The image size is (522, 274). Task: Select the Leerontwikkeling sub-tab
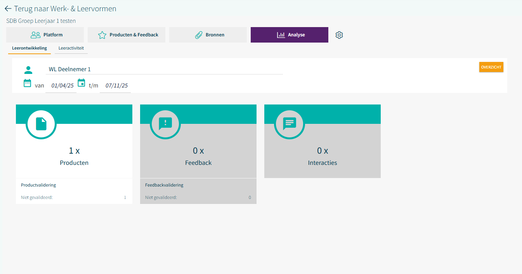[29, 48]
